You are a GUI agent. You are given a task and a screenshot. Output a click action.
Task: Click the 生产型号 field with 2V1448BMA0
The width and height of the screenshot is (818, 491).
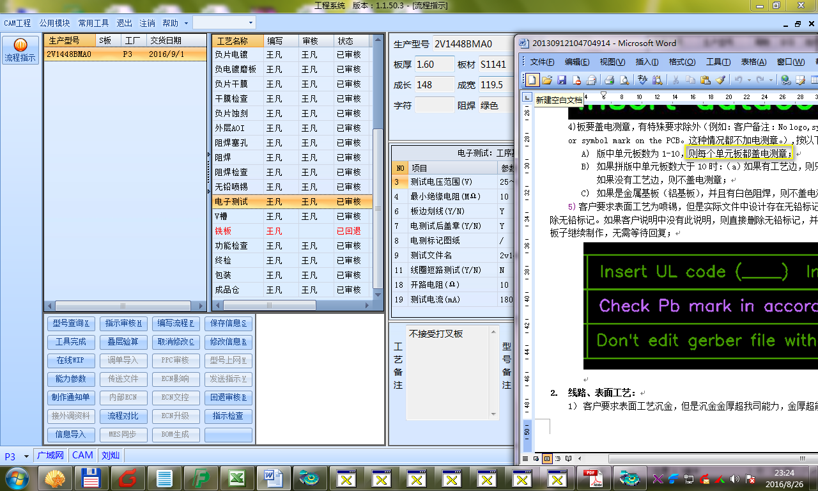[x=473, y=44]
